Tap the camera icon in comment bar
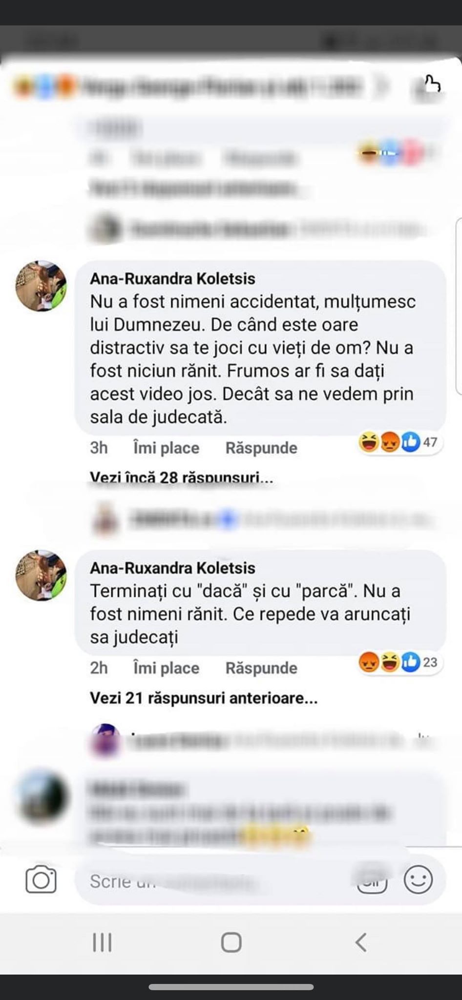Image resolution: width=462 pixels, height=1000 pixels. point(41,880)
